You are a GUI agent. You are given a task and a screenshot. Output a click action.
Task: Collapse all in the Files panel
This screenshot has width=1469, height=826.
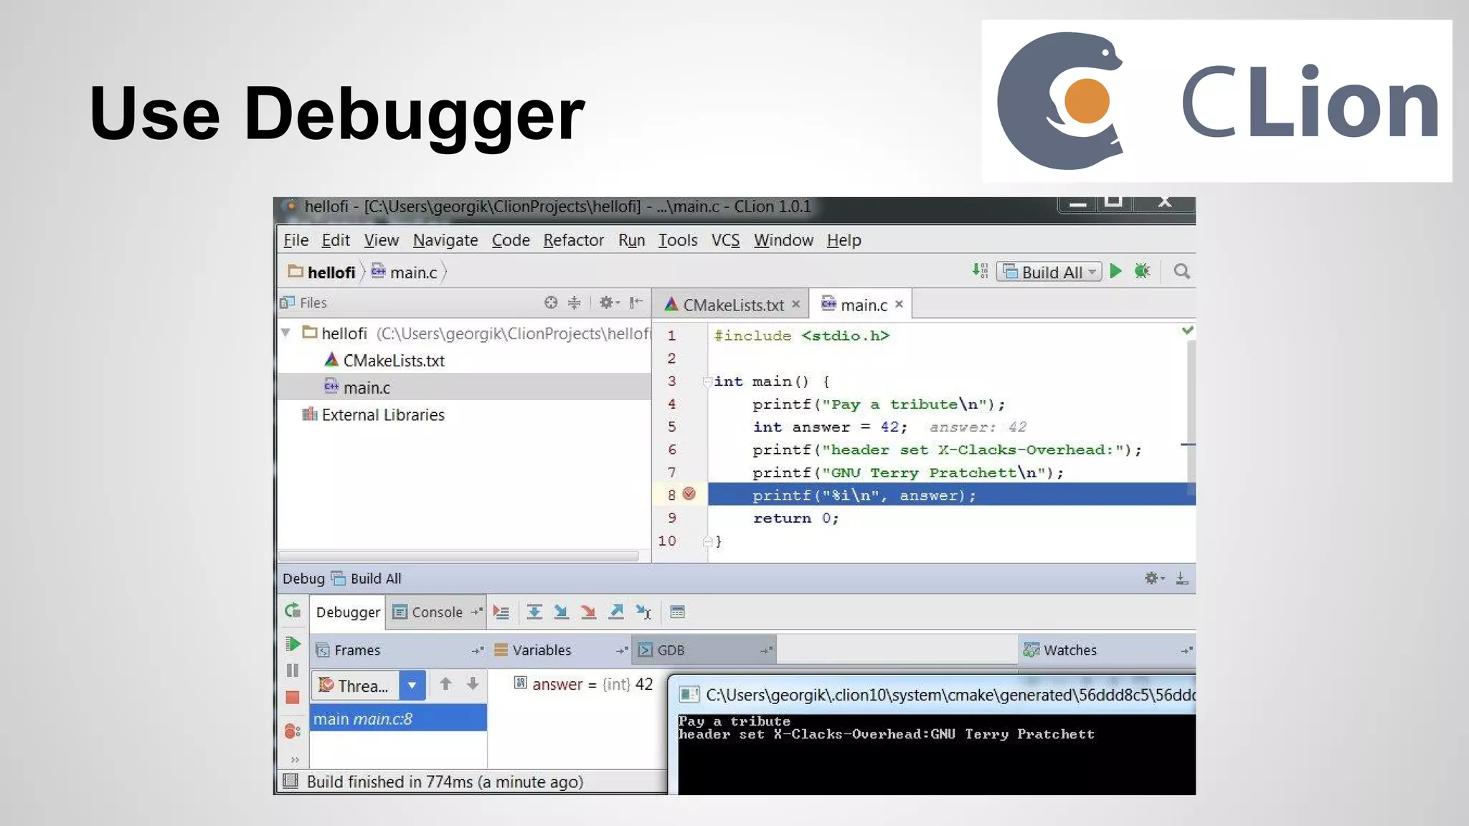tap(575, 303)
